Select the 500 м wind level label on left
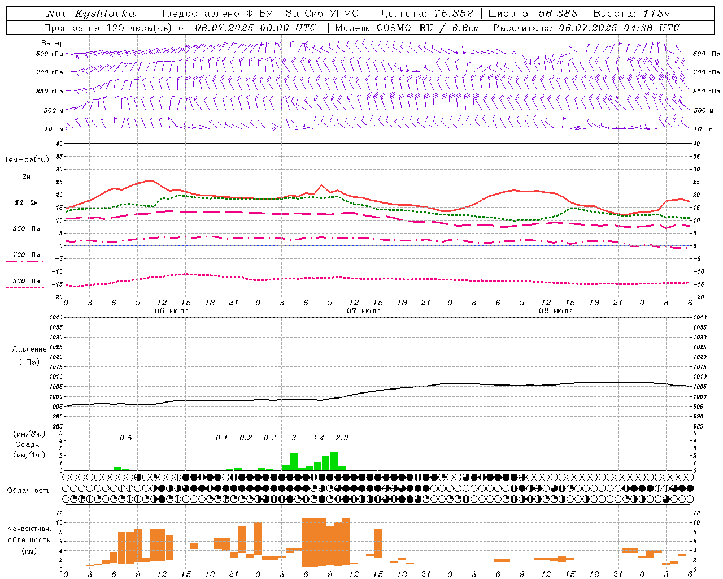The width and height of the screenshot is (723, 579). [54, 110]
